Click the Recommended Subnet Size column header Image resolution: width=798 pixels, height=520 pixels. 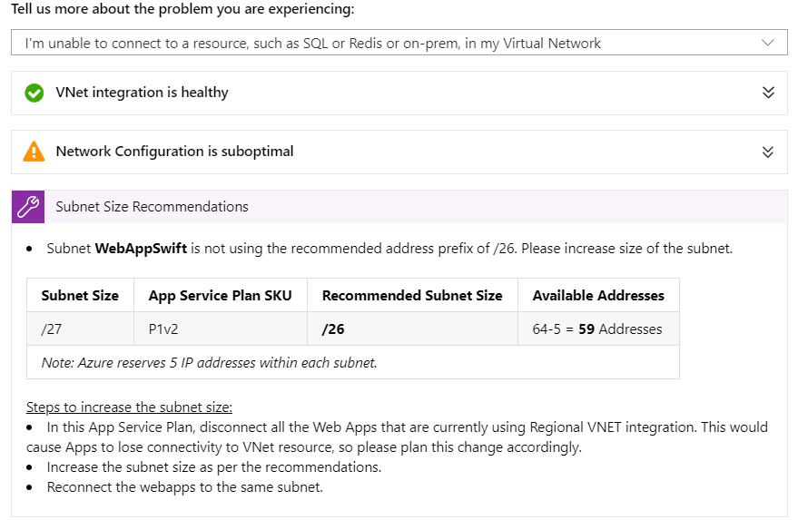point(412,296)
